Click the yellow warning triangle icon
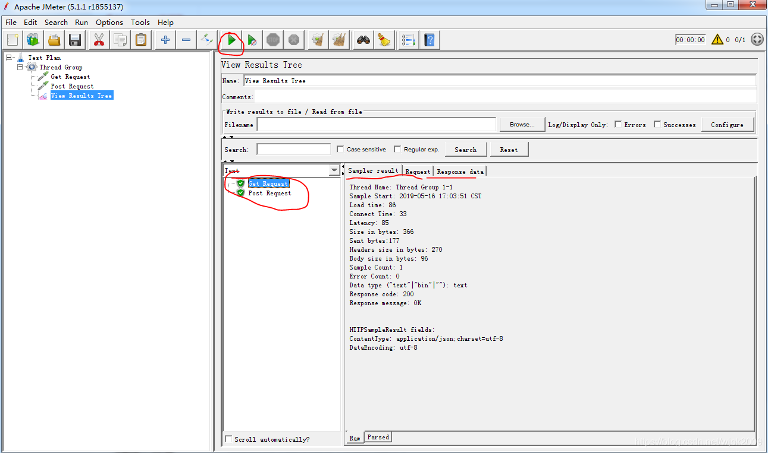The width and height of the screenshot is (768, 453). click(717, 40)
